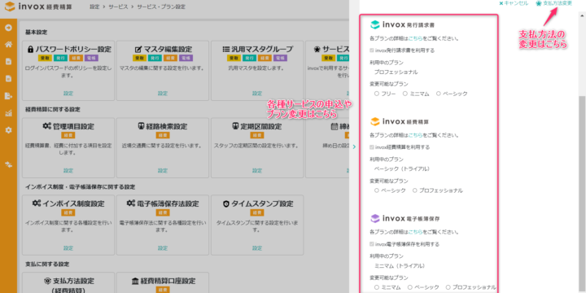Open the 設定 link in 定期区間設定 card
The image size is (586, 293).
coord(257,170)
